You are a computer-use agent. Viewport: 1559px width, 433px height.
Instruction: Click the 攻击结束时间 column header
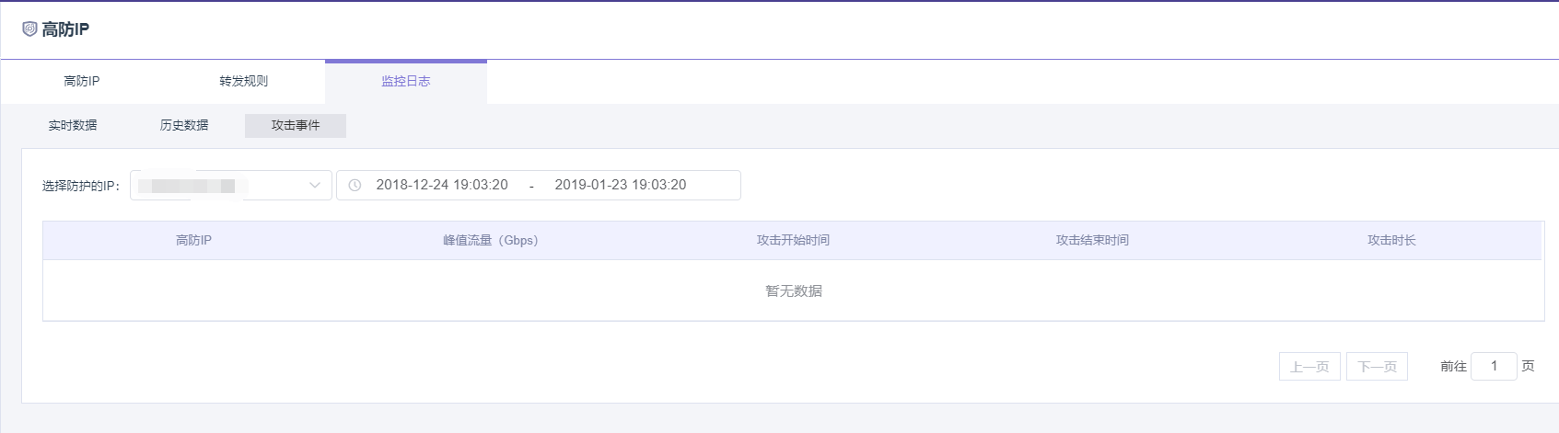coord(1092,240)
